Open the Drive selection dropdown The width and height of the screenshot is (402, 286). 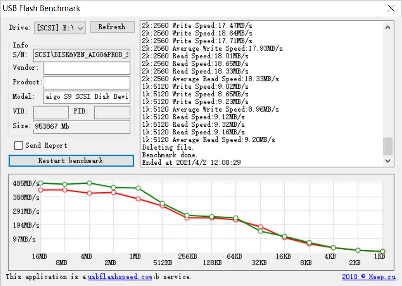tap(60, 28)
